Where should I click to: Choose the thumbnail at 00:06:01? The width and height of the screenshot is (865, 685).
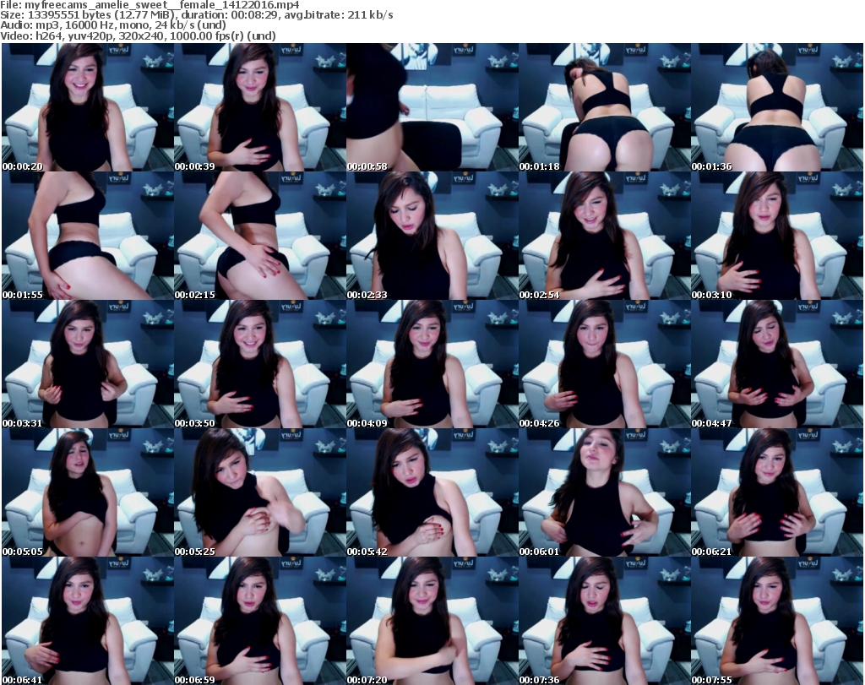click(604, 493)
